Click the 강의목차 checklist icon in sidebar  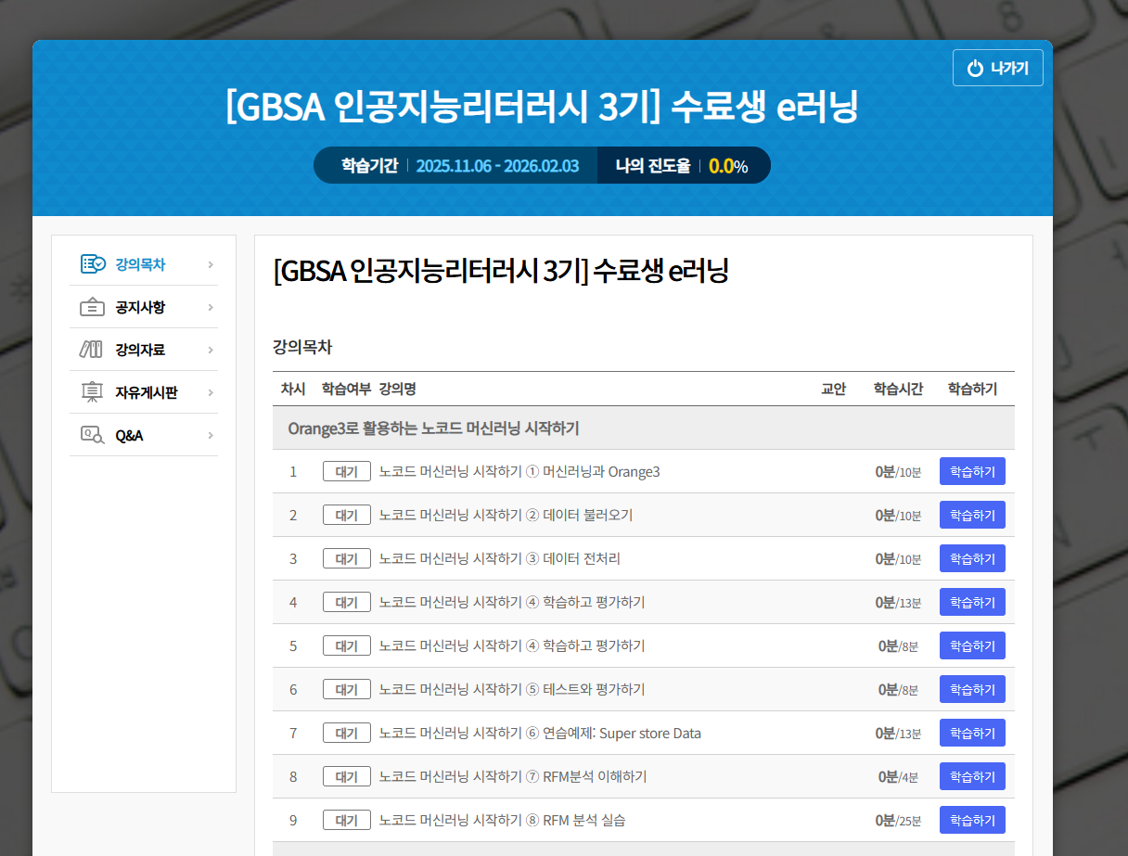coord(93,264)
